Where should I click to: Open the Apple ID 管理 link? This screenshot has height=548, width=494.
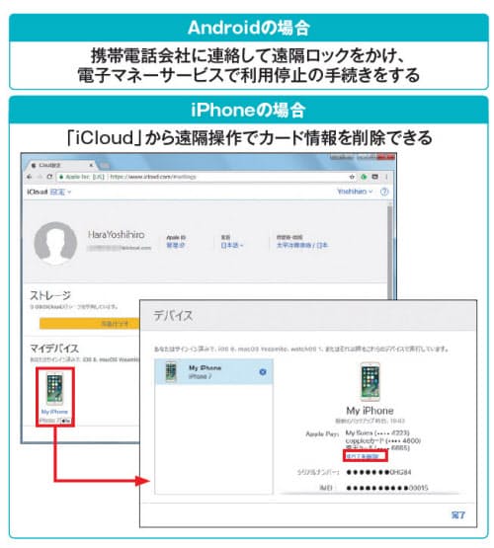176,245
